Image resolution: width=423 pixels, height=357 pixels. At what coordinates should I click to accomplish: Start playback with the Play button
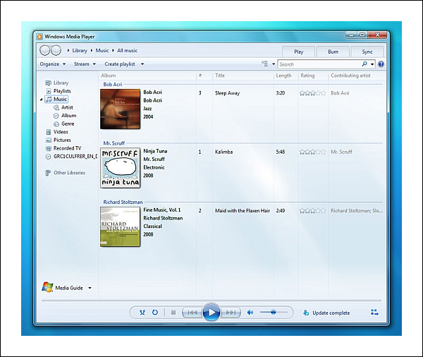[211, 312]
